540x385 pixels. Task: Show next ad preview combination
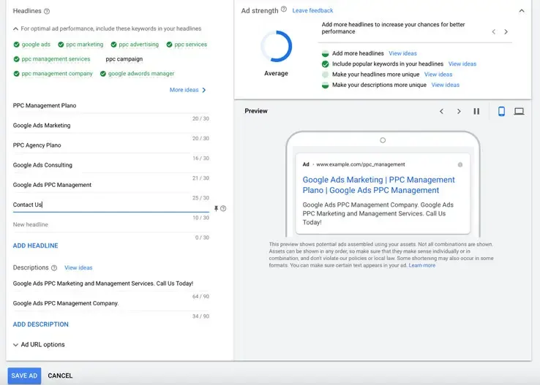coord(459,111)
